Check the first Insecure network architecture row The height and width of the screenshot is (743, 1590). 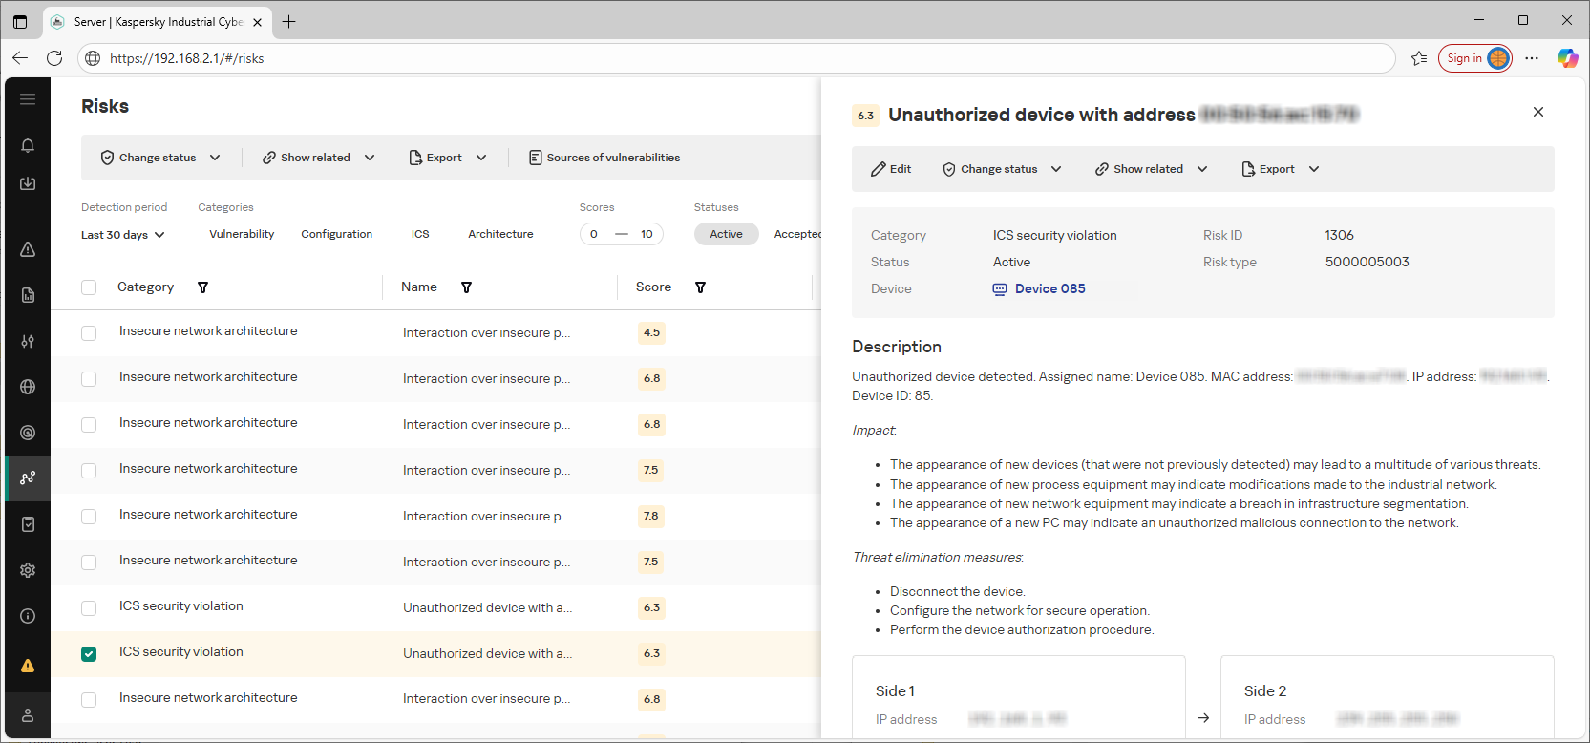coord(89,333)
